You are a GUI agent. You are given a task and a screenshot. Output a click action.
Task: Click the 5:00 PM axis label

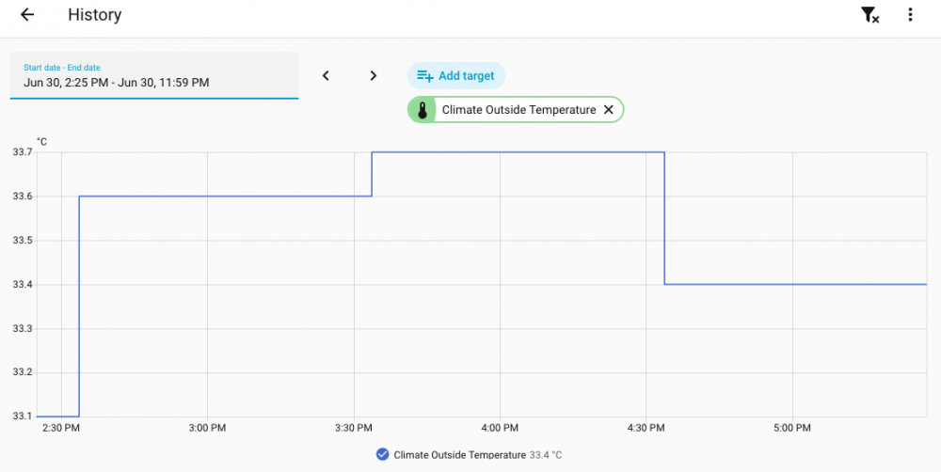[792, 428]
